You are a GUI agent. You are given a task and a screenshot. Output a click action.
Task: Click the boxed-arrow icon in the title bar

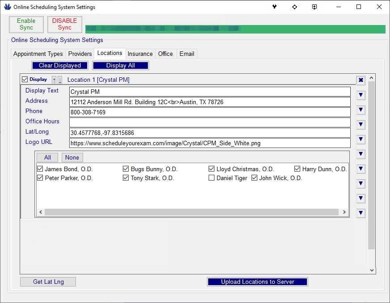(315, 7)
